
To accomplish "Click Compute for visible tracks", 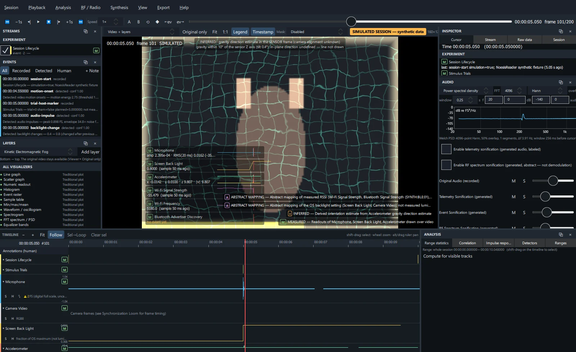I will (448, 256).
